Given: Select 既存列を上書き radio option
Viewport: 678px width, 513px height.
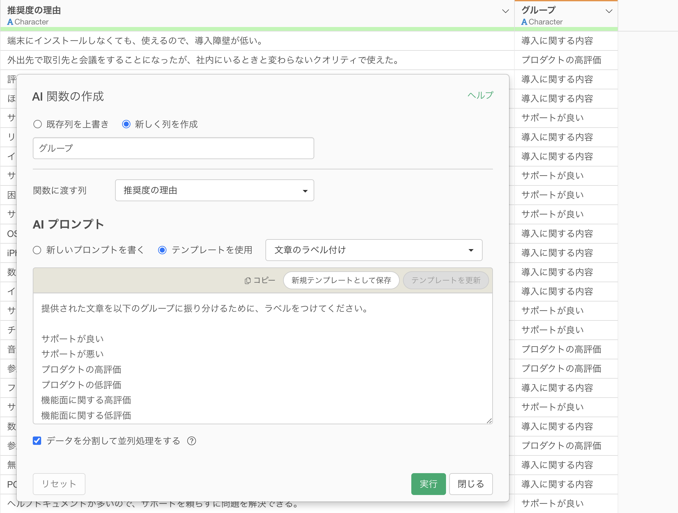Looking at the screenshot, I should [38, 124].
